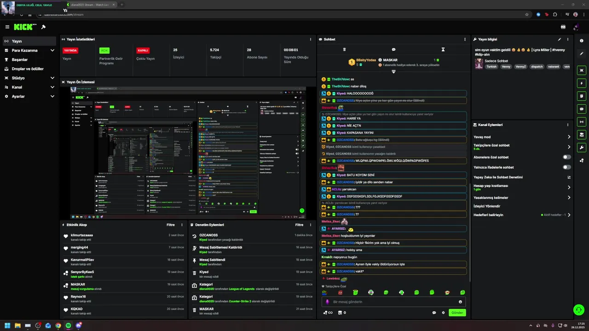Screen dimensions: 589x331
Task: Collapse the chat leaderboard arrow
Action: 393,72
